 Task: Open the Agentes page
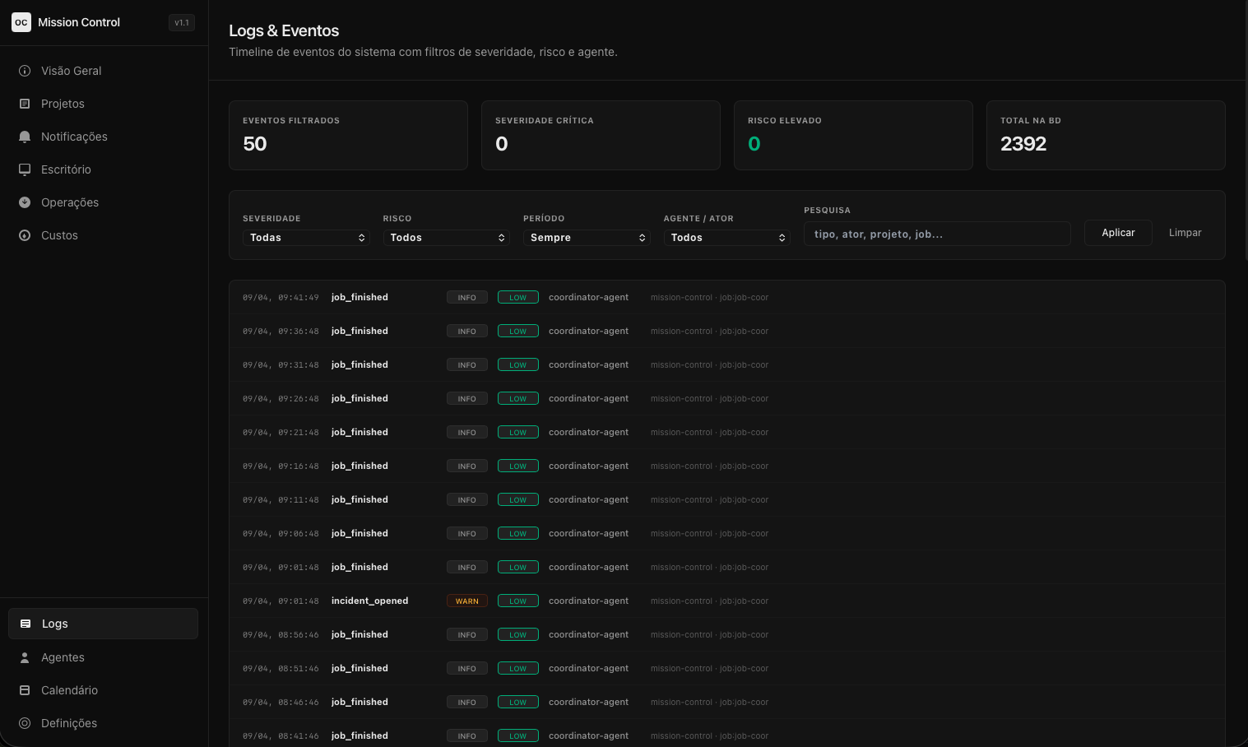104,657
